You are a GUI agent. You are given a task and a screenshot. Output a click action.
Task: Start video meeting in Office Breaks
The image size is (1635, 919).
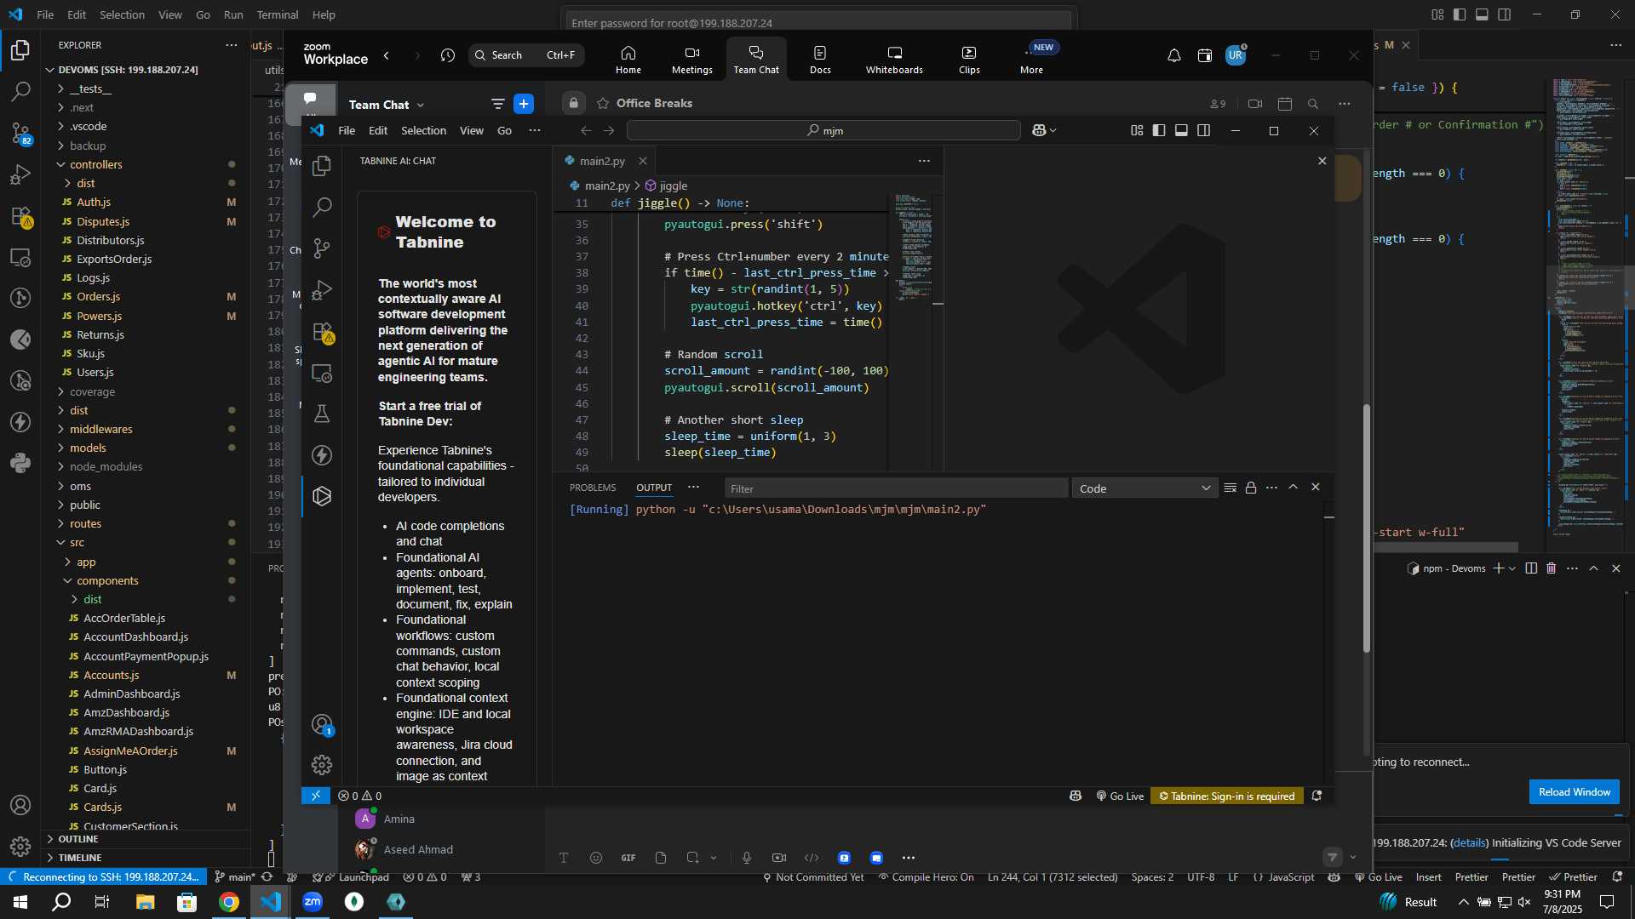pos(1255,104)
